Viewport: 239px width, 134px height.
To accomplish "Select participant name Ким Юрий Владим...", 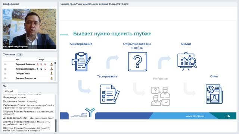I will pos(26,69).
